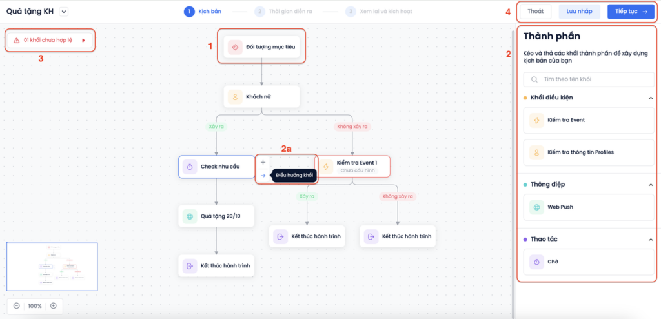Click the timer icon of Chờ component

536,262
